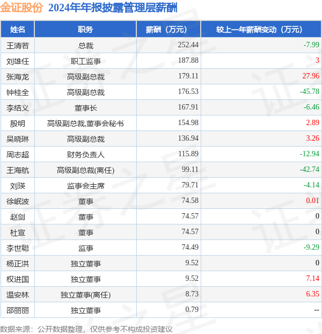Select the name 殷明
This screenshot has height=334, width=322.
(18, 124)
